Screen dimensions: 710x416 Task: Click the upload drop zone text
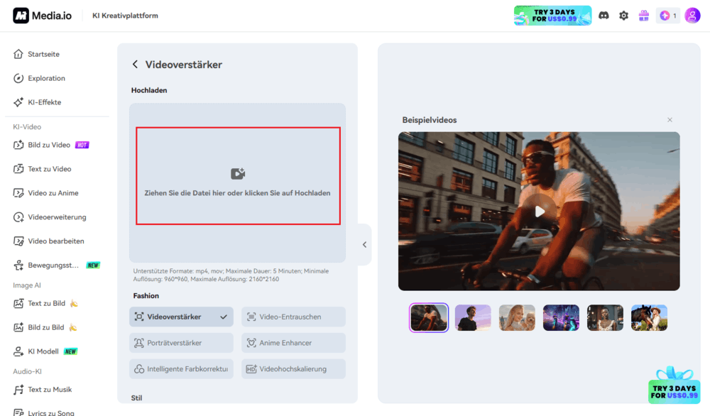click(x=237, y=193)
